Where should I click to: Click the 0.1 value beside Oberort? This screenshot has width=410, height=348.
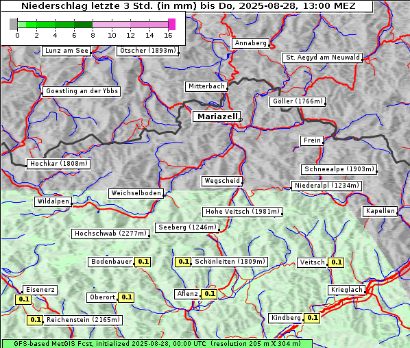pos(126,297)
